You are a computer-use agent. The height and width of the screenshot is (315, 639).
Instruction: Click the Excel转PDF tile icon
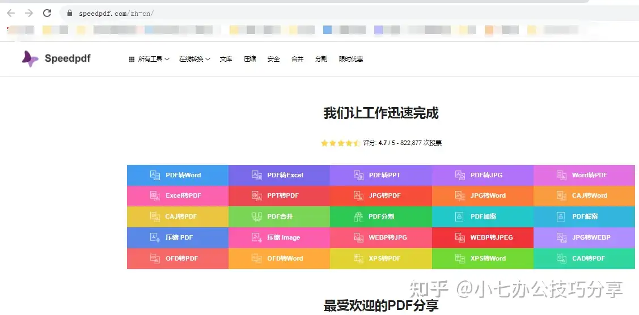pyautogui.click(x=155, y=196)
